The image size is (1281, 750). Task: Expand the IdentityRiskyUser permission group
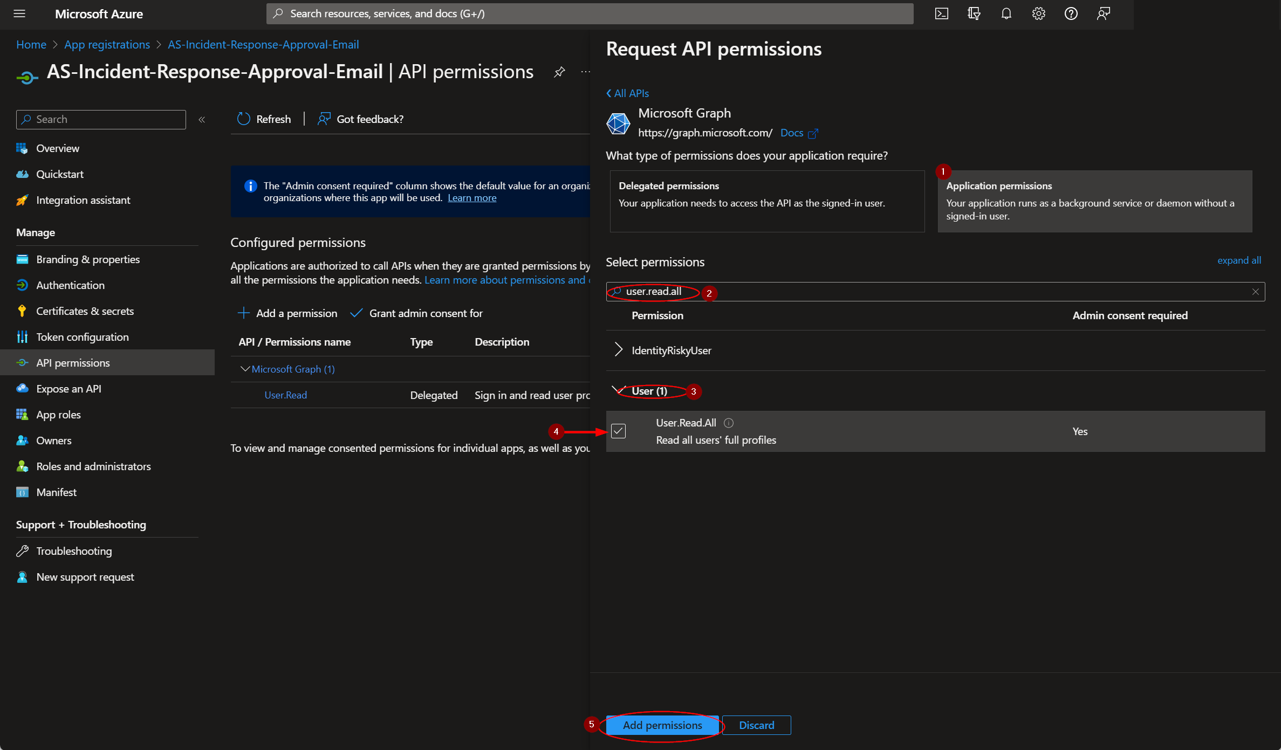pos(618,350)
